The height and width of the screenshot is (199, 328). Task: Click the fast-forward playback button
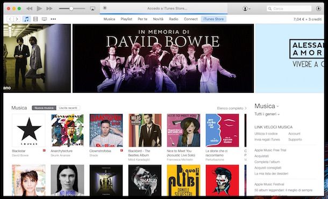[x=49, y=9]
